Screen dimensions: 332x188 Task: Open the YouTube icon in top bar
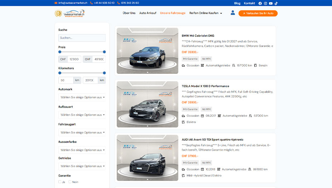click(271, 3)
